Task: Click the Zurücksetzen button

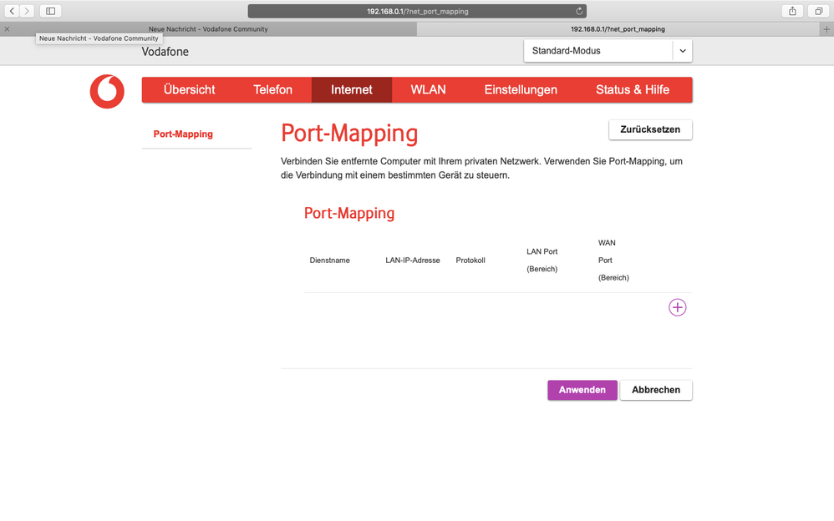Action: pos(650,129)
